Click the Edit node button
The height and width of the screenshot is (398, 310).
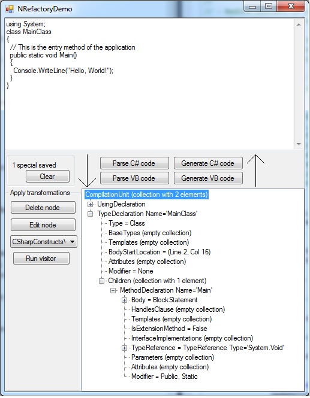(x=43, y=225)
